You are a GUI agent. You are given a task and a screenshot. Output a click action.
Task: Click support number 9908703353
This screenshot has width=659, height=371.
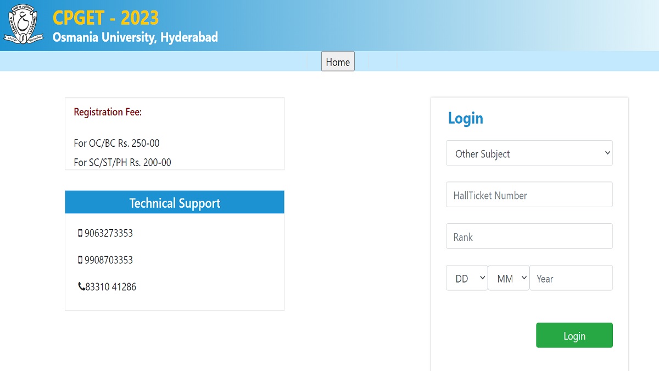109,260
